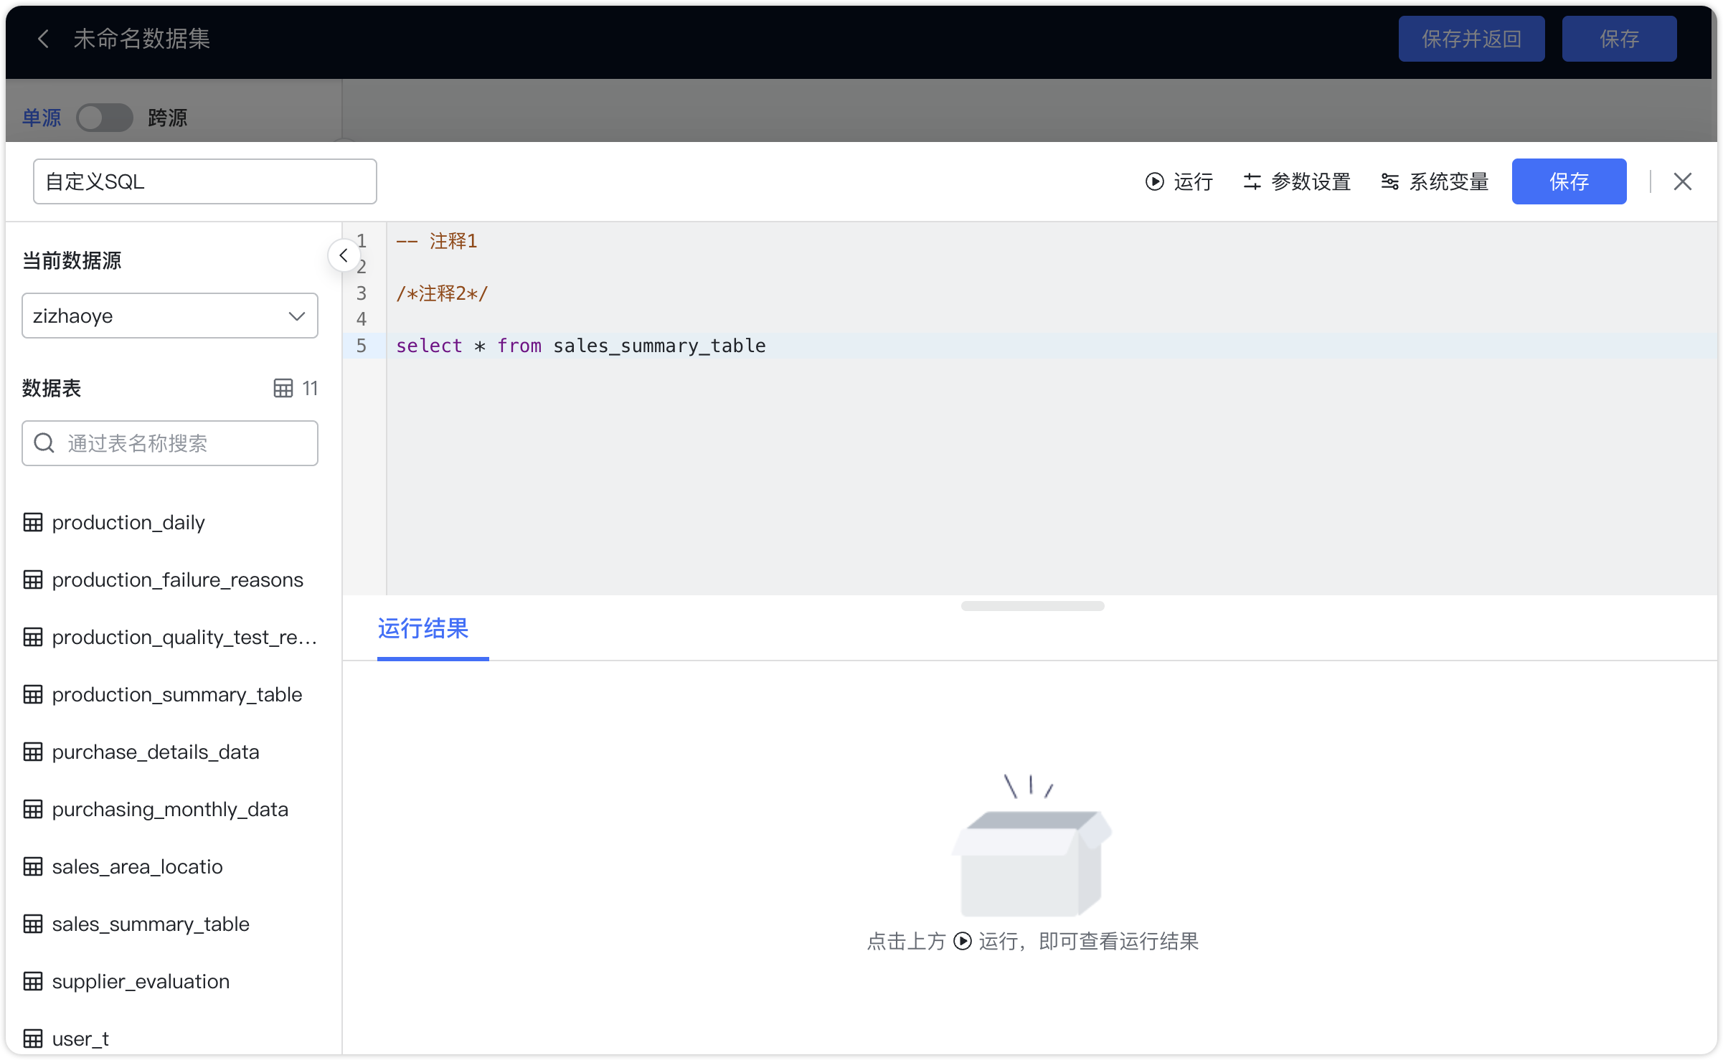The width and height of the screenshot is (1723, 1060).
Task: Run the SQL with 运行 button
Action: [x=1179, y=181]
